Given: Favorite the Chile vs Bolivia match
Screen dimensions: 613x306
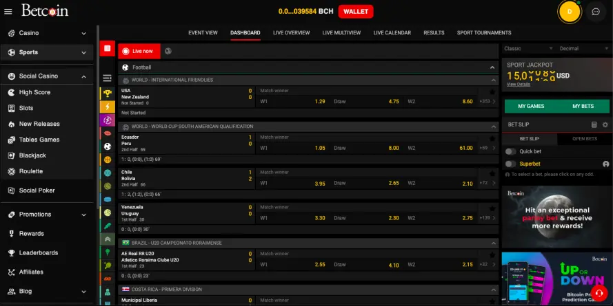Looking at the screenshot, I should [492, 173].
